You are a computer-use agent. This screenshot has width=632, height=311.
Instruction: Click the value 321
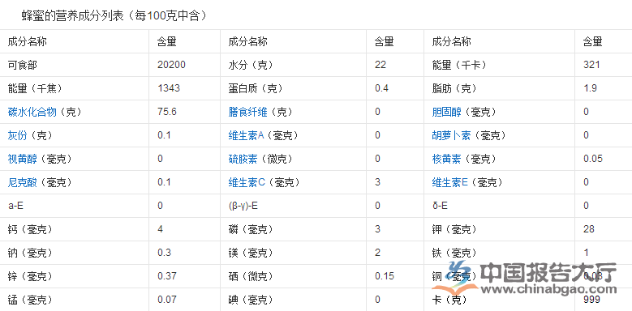pyautogui.click(x=591, y=65)
